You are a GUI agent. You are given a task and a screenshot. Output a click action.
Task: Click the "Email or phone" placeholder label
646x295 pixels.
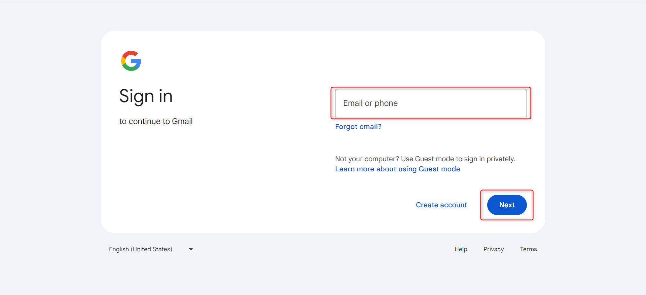point(370,103)
